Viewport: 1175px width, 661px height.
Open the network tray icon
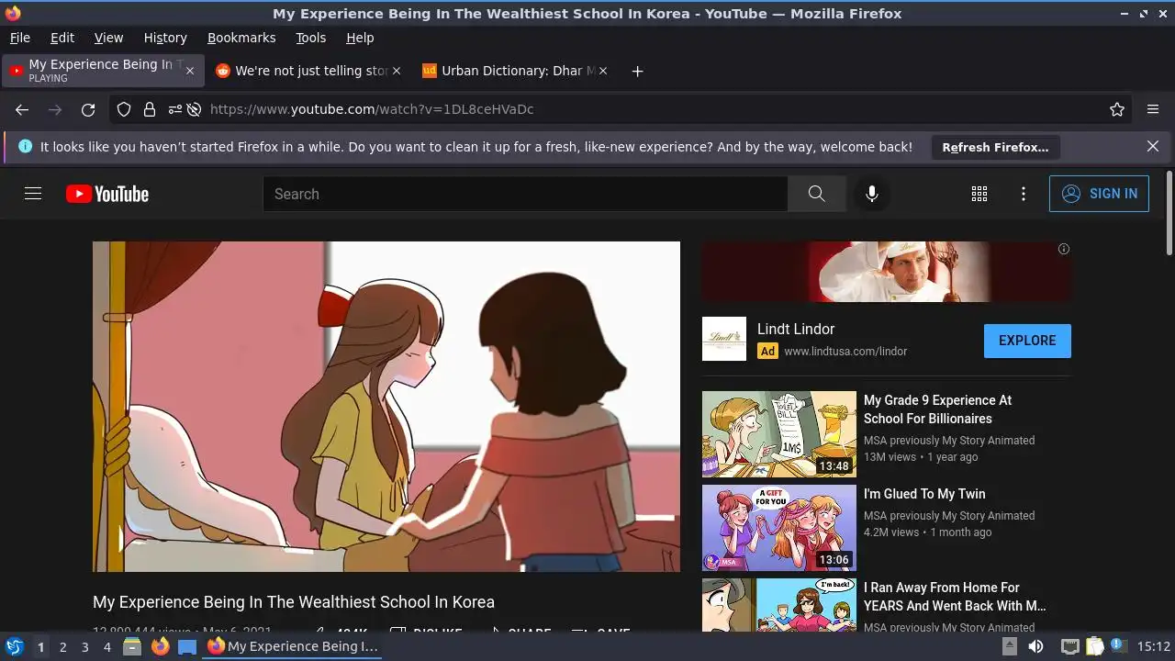coord(1069,646)
